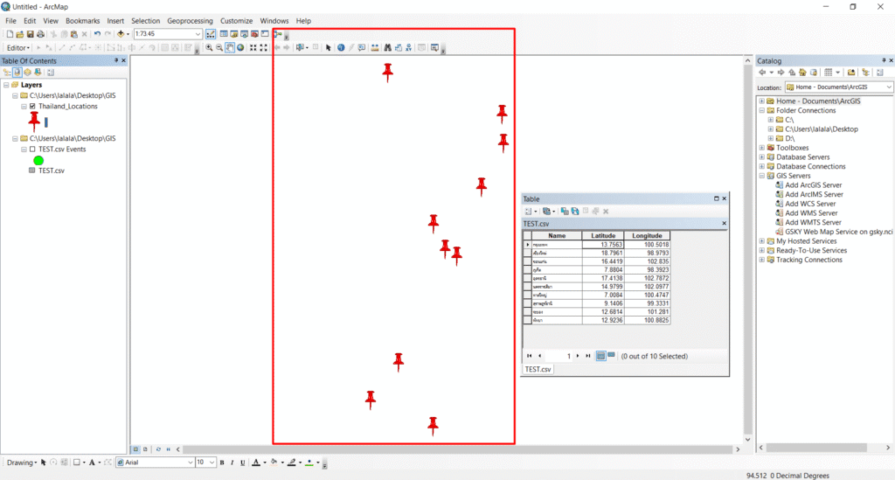Toggle Show All Records view in the table
This screenshot has width=895, height=480.
tap(600, 356)
